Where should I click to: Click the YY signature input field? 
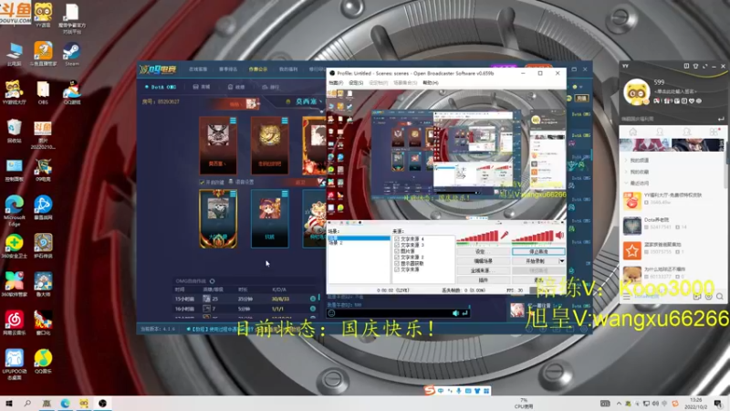click(675, 91)
